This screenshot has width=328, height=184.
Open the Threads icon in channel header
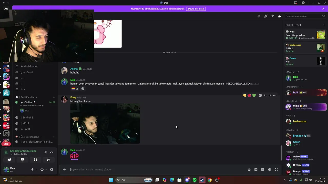[259, 16]
